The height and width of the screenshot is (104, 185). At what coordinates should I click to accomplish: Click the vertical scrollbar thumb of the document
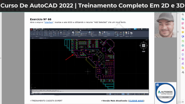pos(178,32)
